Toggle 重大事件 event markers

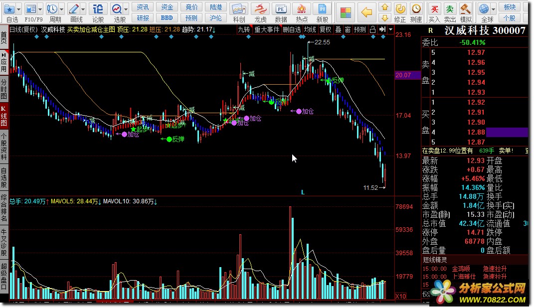(x=267, y=29)
